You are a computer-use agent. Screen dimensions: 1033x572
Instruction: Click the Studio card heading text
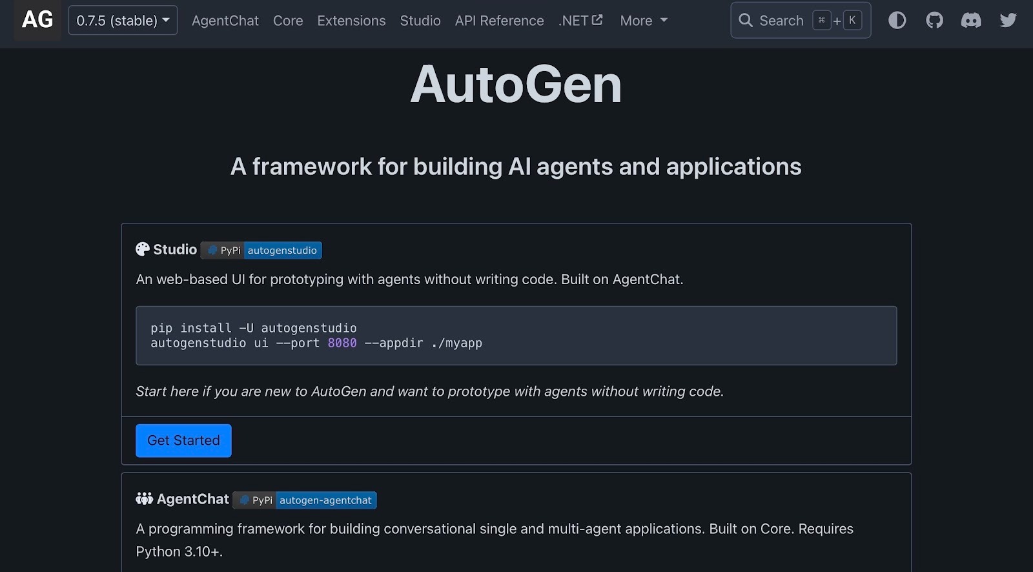point(175,249)
